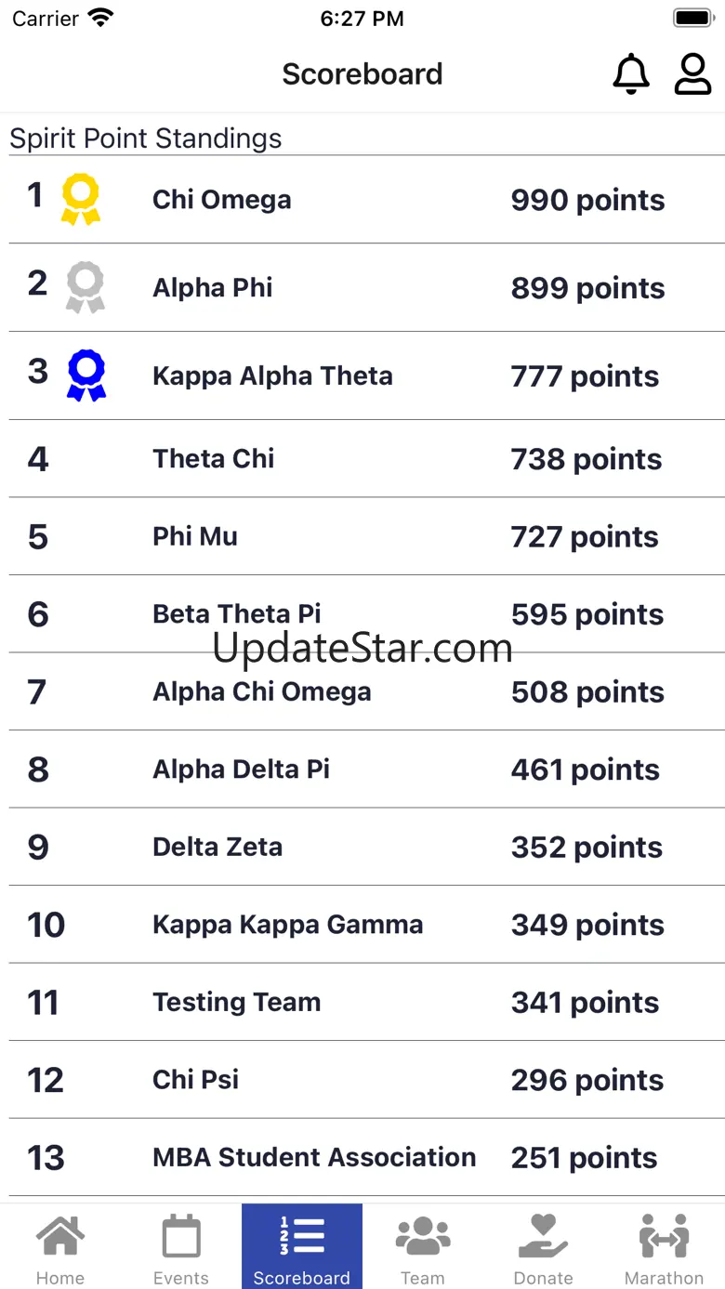Open notifications via the bell icon
This screenshot has height=1289, width=725.
tap(631, 74)
